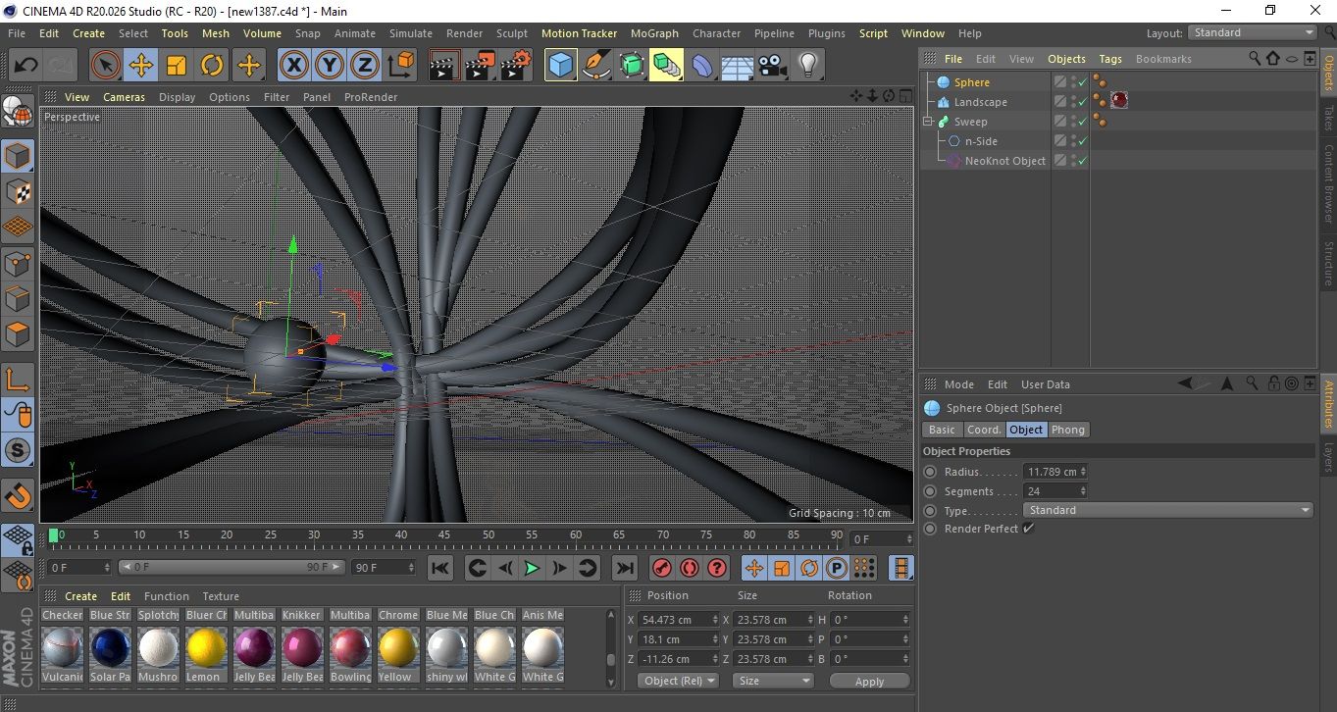Open the Simulate menu
This screenshot has width=1337, height=712.
tap(410, 33)
